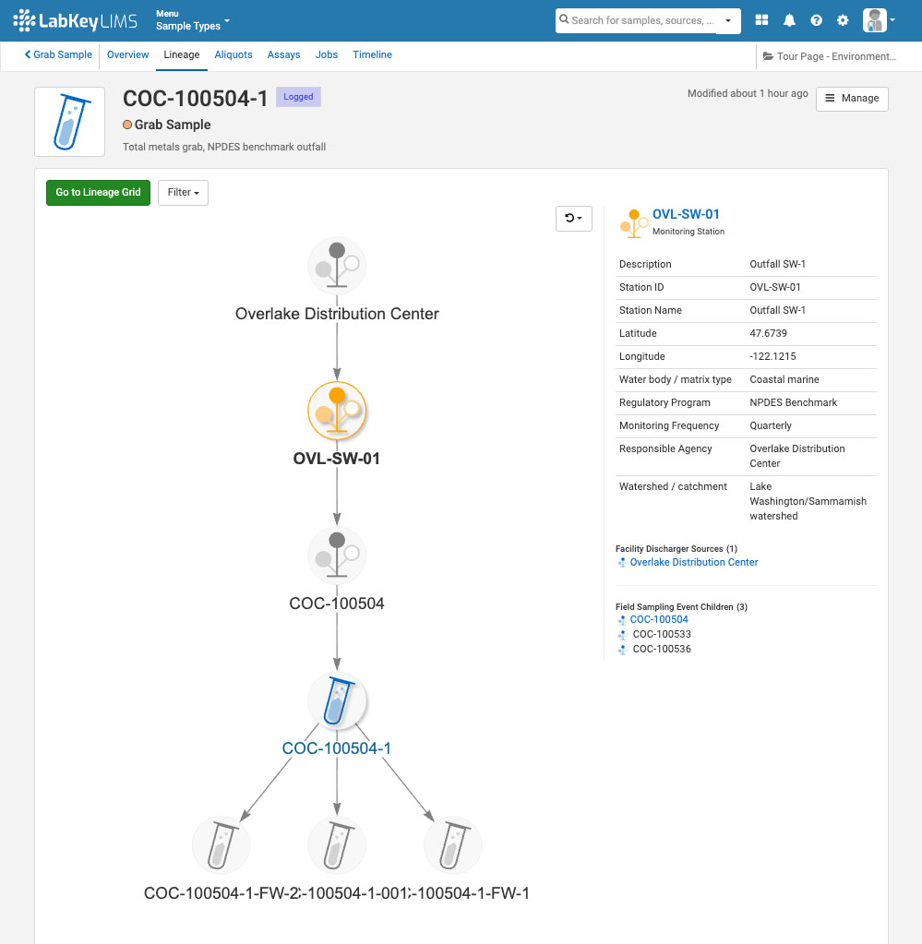The width and height of the screenshot is (922, 944).
Task: Click the LabKey LIMS logo
Action: 76,20
